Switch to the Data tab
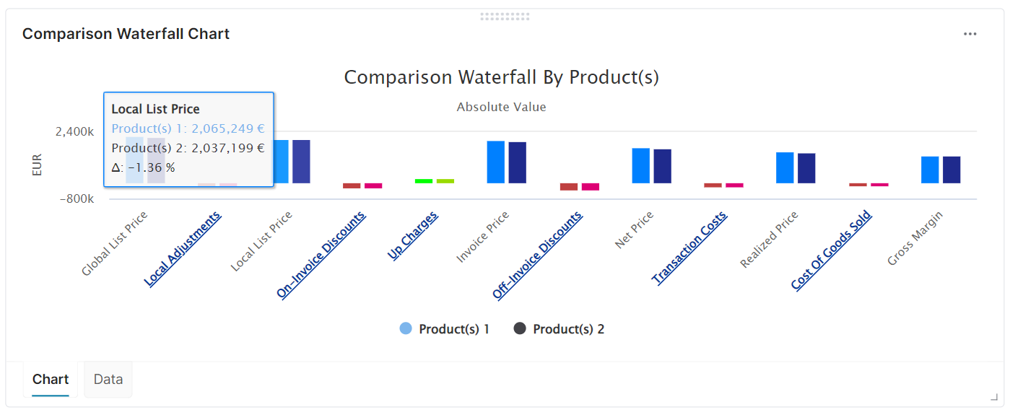Image resolution: width=1010 pixels, height=415 pixels. pyautogui.click(x=108, y=379)
